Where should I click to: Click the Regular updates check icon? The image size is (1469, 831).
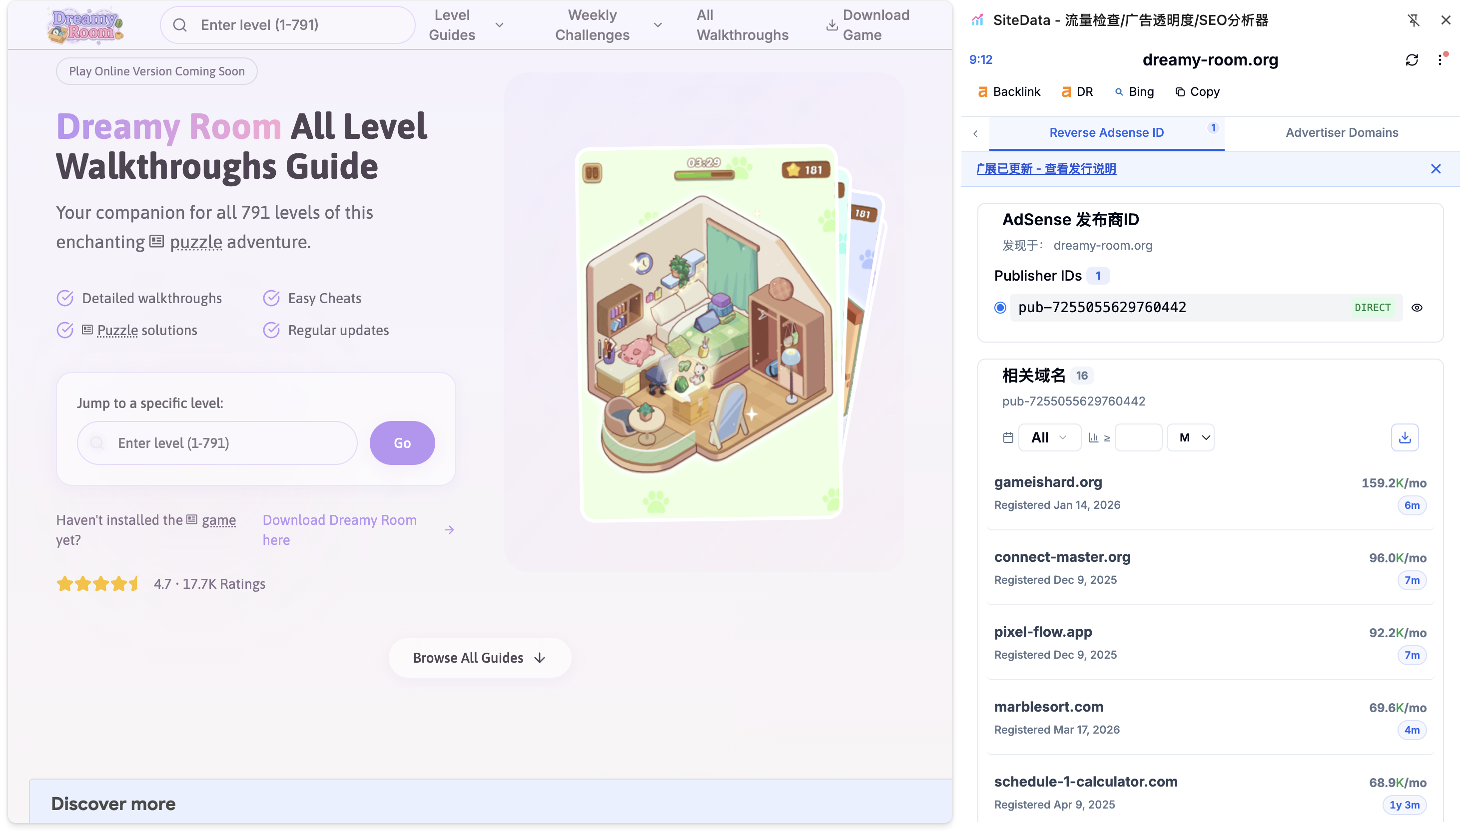click(x=271, y=331)
